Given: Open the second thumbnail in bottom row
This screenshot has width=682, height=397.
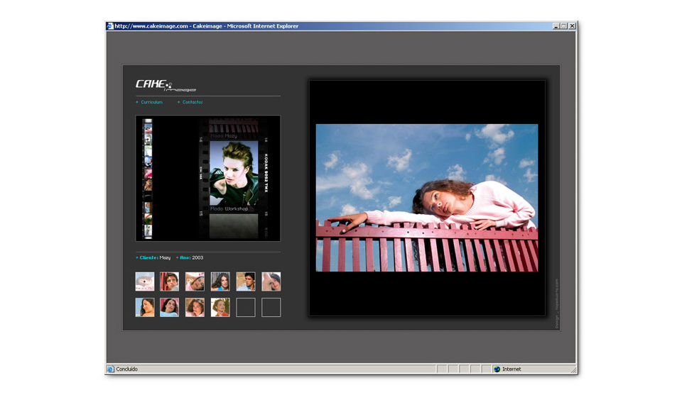Looking at the screenshot, I should (x=170, y=307).
